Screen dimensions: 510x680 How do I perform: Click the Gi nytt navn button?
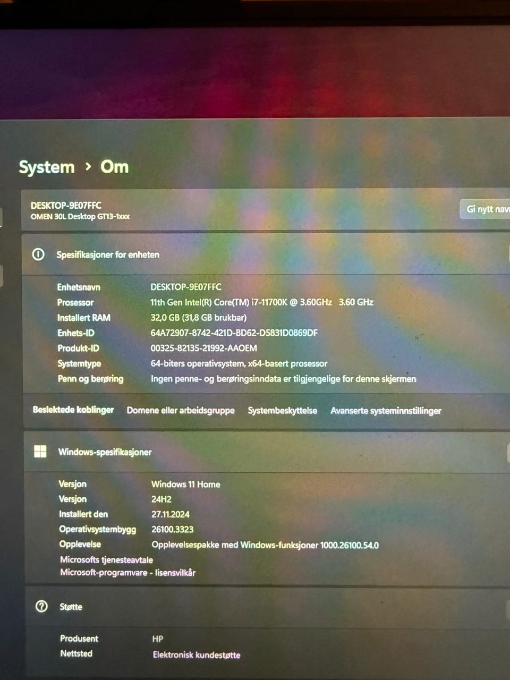tap(486, 209)
